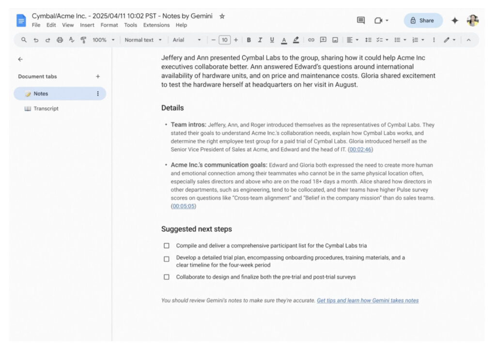Add a new document tab

[x=98, y=77]
